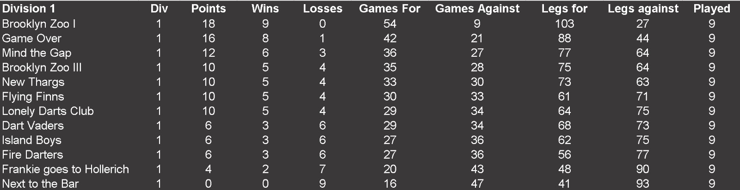Screen dimensions: 740x190
Task: Select the Wins column header
Action: [x=265, y=9]
